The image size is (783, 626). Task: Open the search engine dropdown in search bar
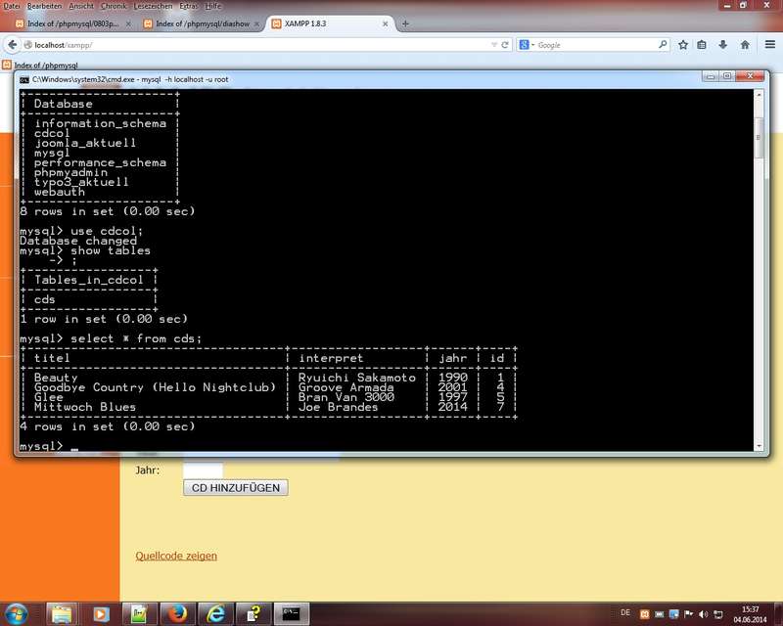click(529, 44)
